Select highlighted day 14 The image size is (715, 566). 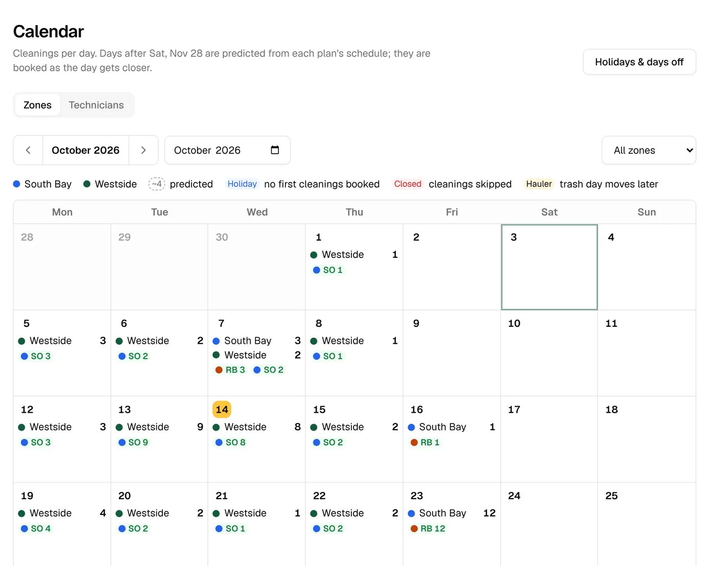(222, 409)
